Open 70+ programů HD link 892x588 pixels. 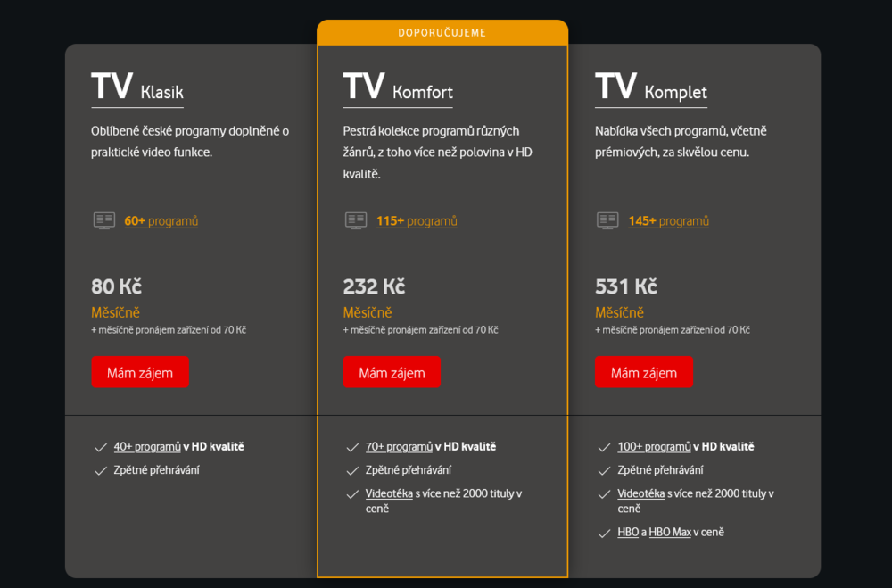[399, 447]
